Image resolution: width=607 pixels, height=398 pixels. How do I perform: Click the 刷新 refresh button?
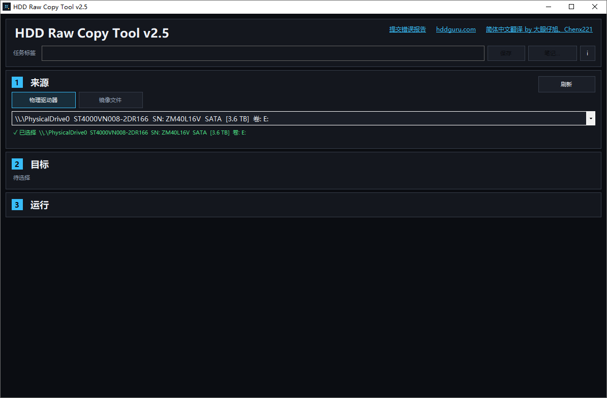566,84
